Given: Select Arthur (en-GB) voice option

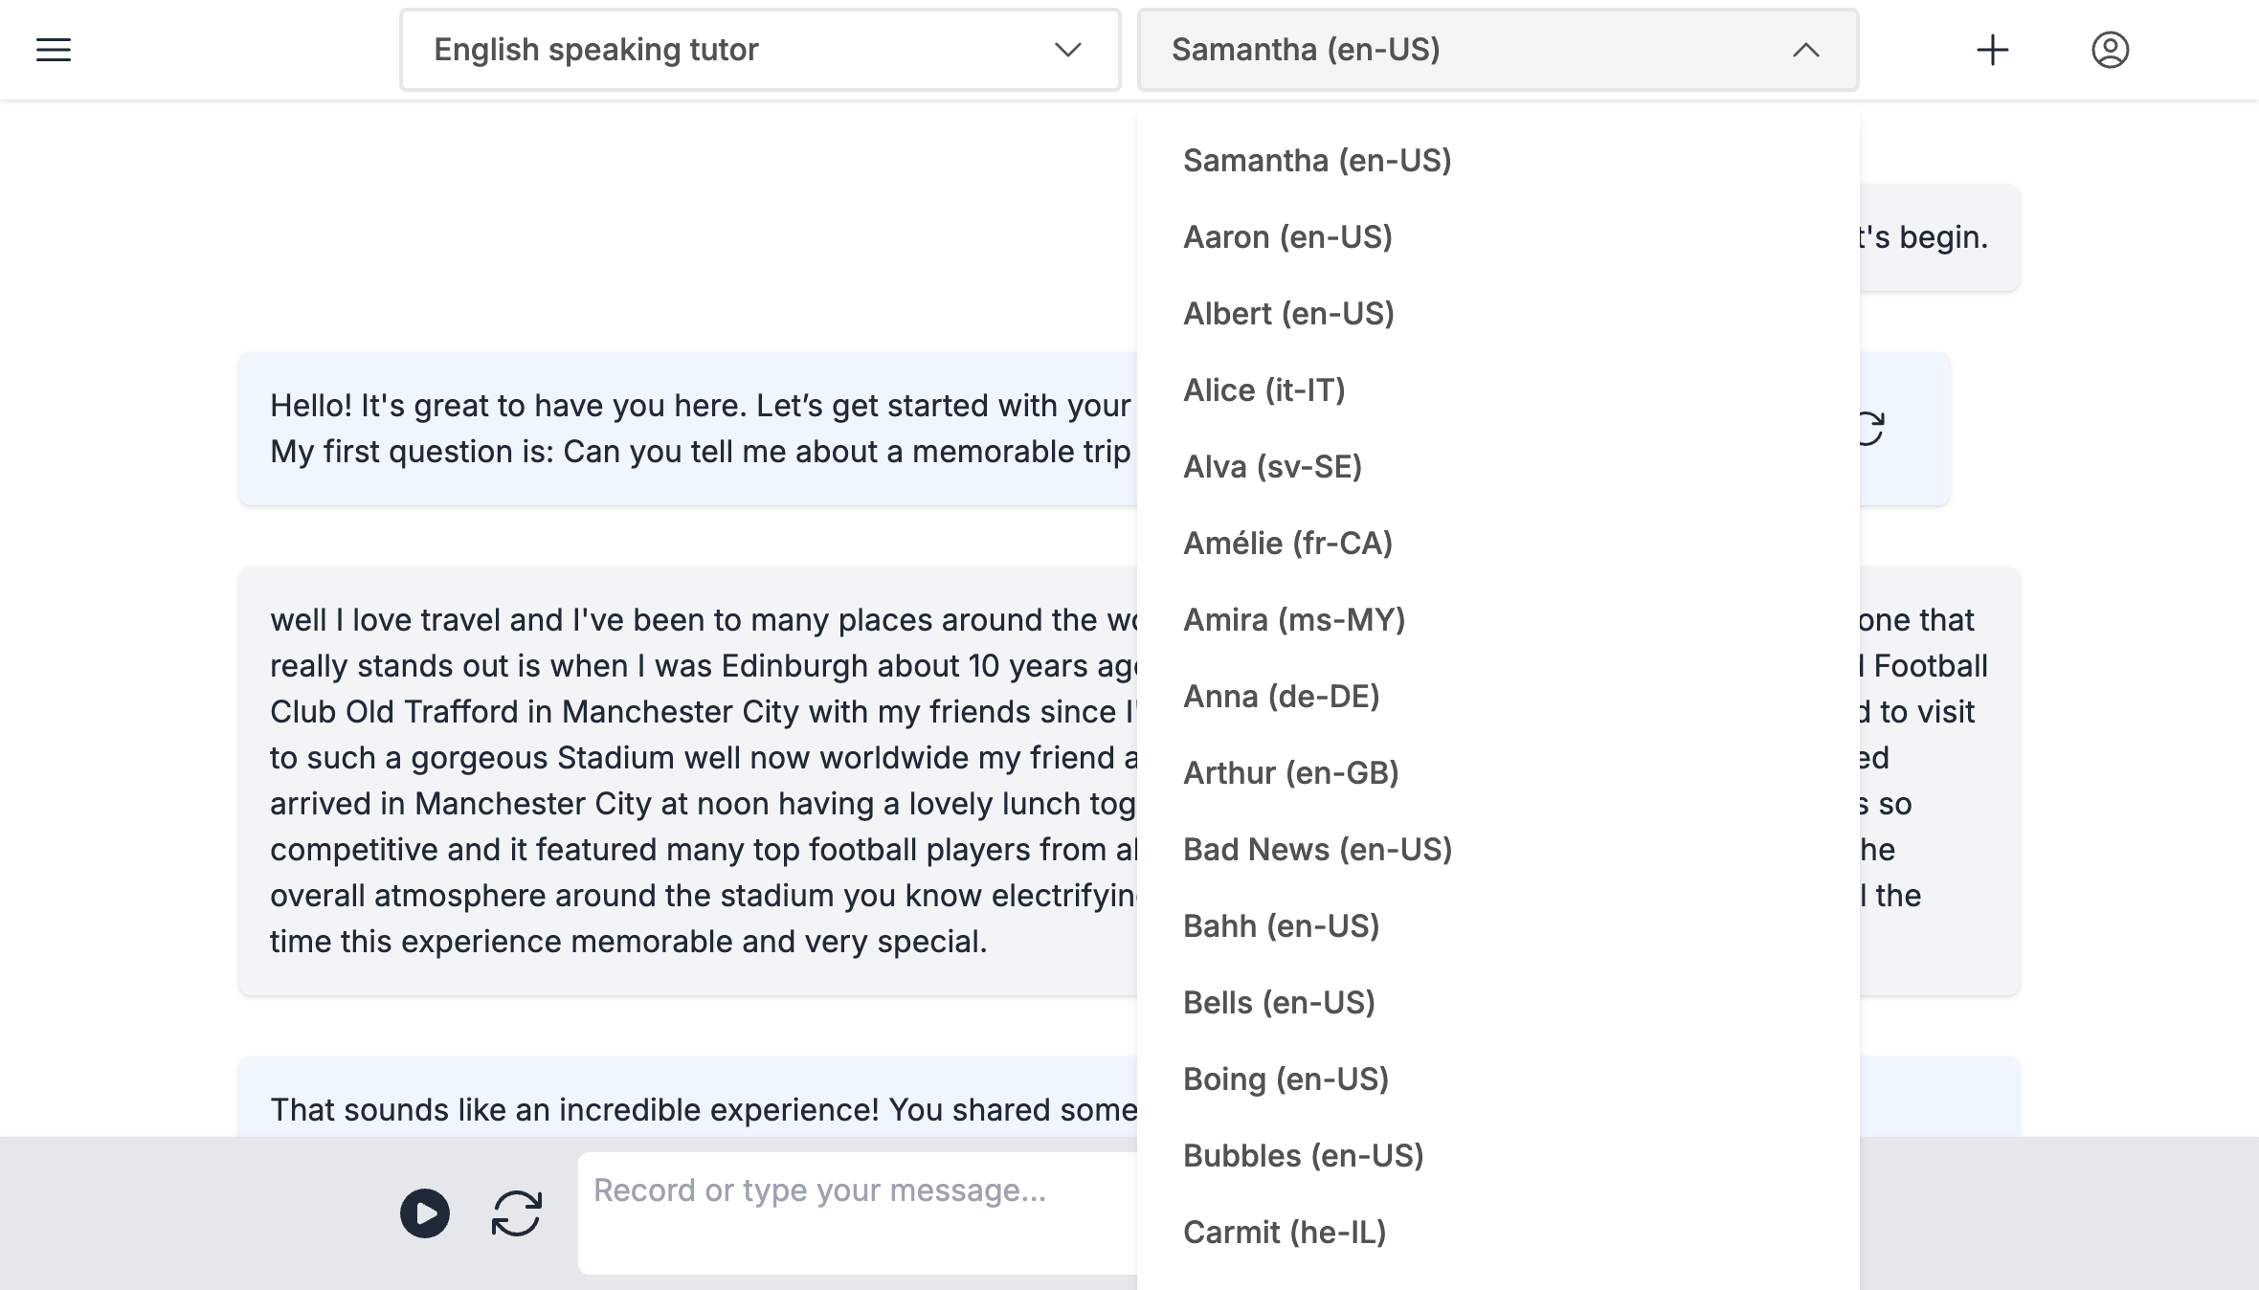Looking at the screenshot, I should pos(1289,772).
